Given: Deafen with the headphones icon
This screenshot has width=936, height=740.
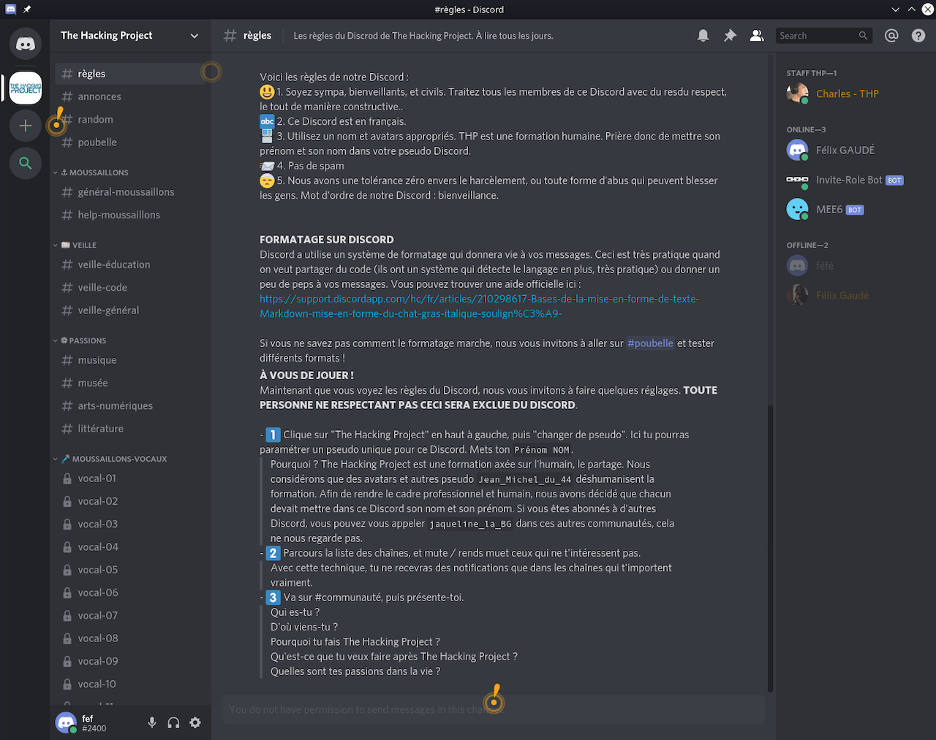Looking at the screenshot, I should (173, 722).
